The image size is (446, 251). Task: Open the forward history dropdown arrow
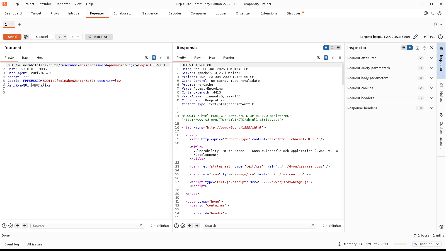[78, 37]
